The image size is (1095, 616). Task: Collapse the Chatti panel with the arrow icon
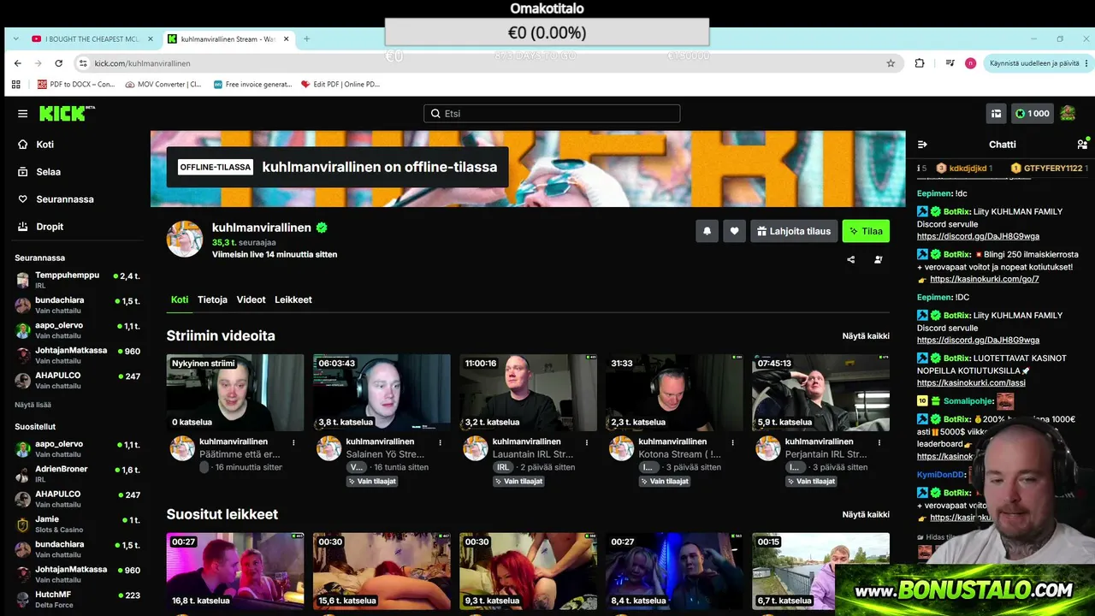coord(922,145)
